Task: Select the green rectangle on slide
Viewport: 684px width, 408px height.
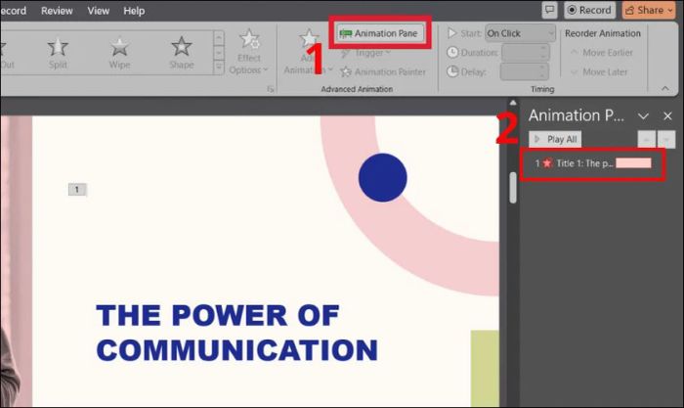Action: point(485,368)
